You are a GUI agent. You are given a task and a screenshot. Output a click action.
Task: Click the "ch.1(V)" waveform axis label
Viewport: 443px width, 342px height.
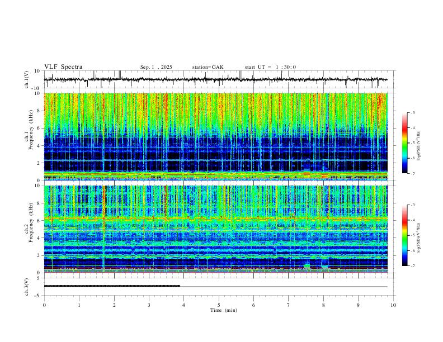(x=27, y=79)
